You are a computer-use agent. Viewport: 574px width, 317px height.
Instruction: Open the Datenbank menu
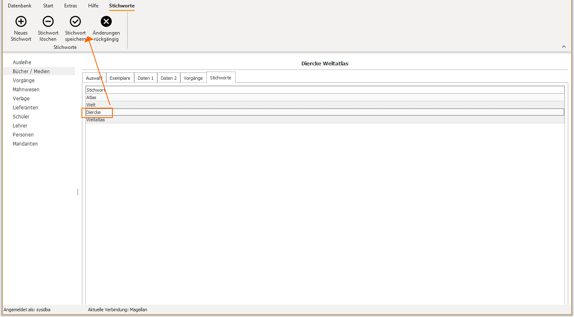[20, 6]
